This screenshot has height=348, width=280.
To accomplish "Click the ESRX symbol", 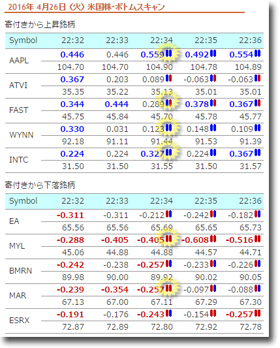I will 20,321.
